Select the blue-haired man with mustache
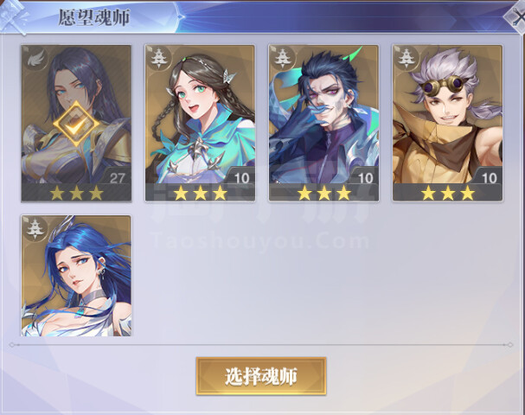 click(x=323, y=123)
